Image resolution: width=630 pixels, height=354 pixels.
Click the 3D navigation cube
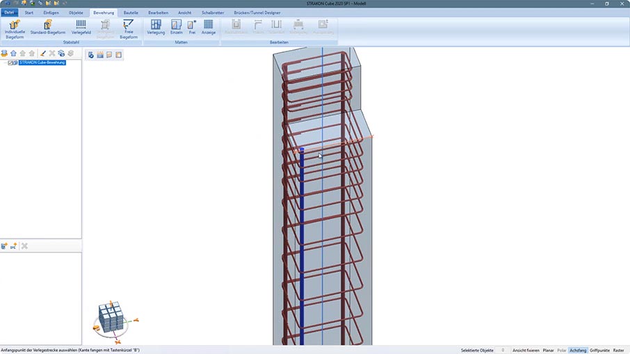111,316
